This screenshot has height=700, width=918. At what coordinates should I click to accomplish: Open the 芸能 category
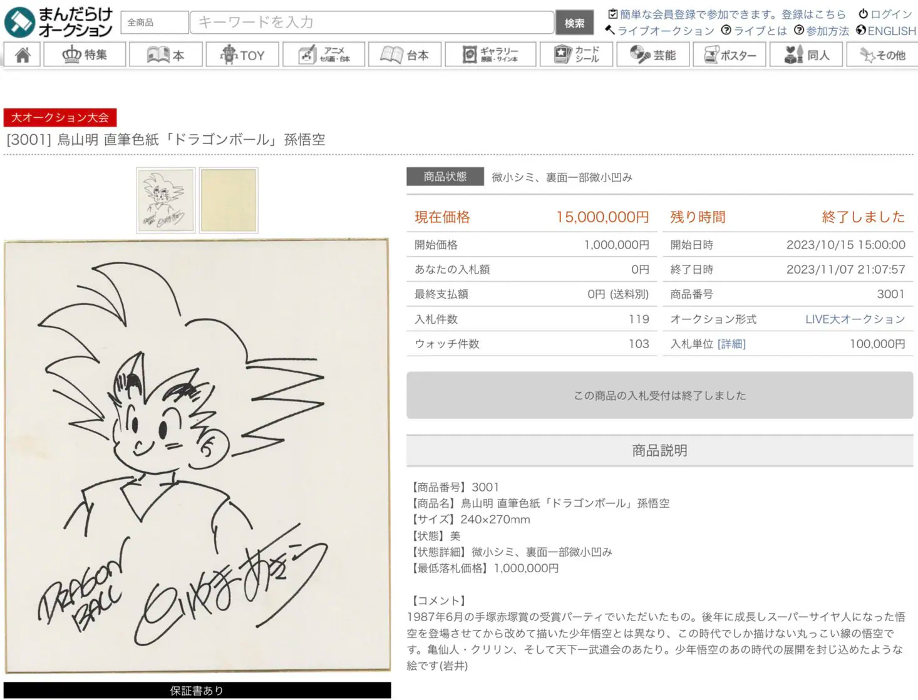[x=653, y=54]
